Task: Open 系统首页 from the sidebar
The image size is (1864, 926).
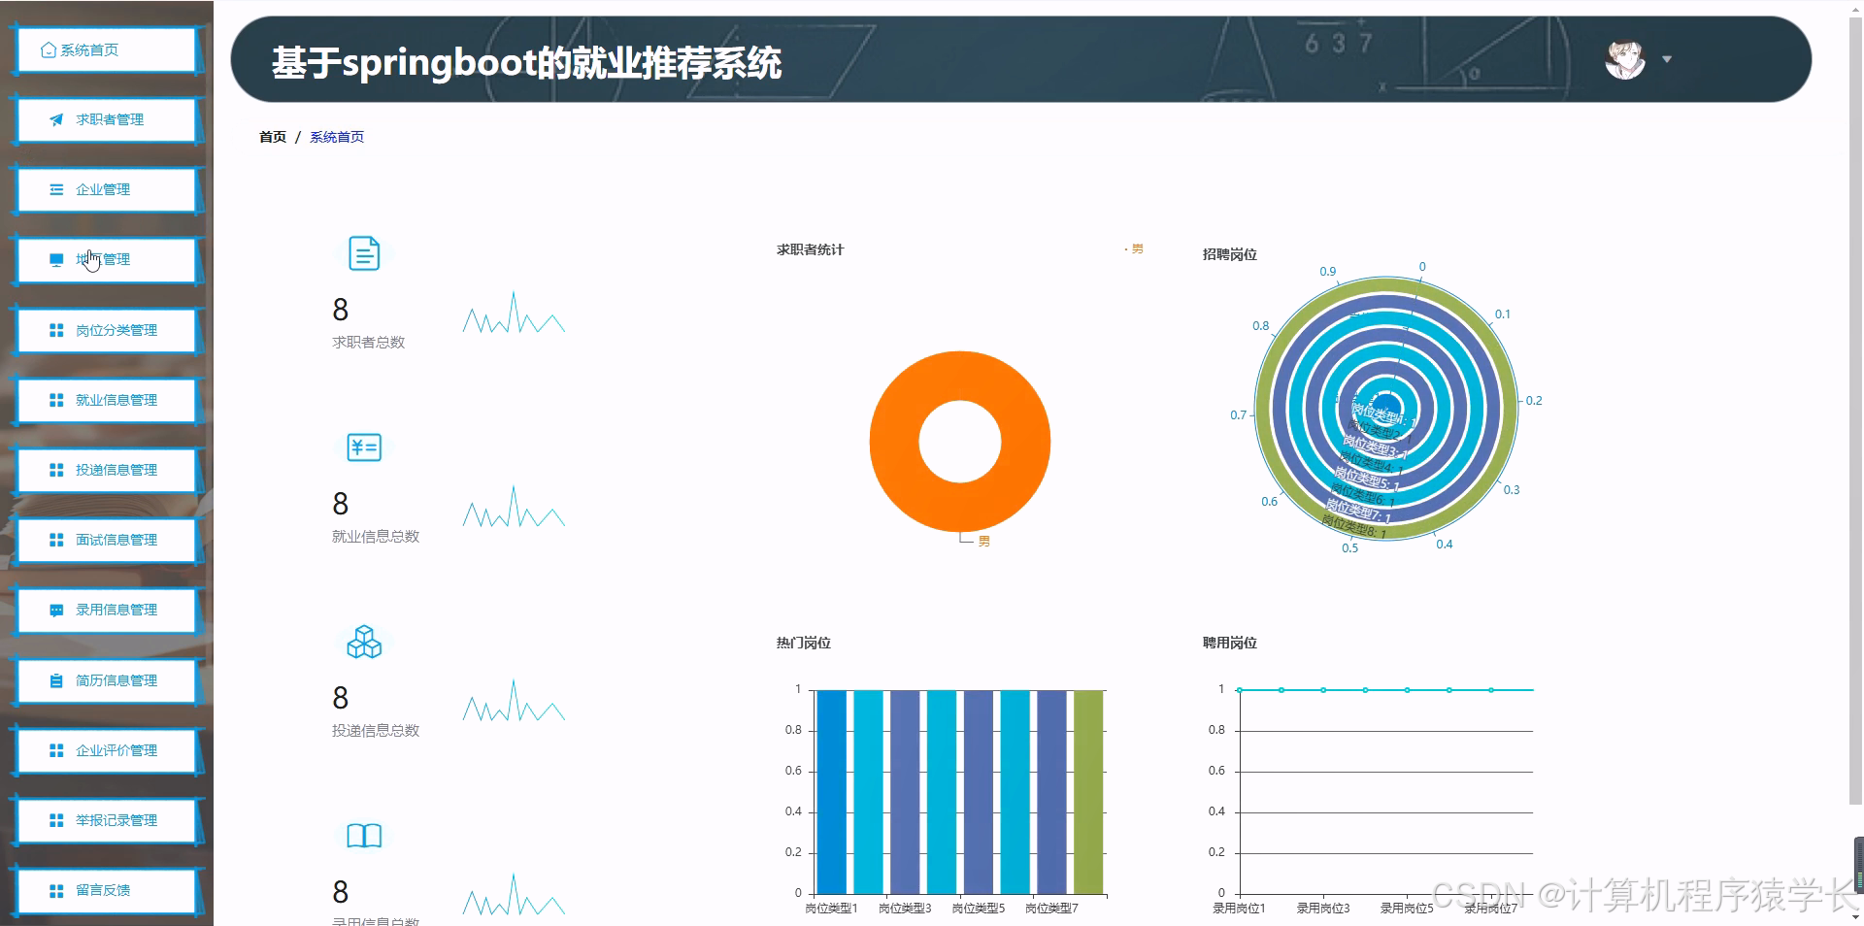Action: 105,50
